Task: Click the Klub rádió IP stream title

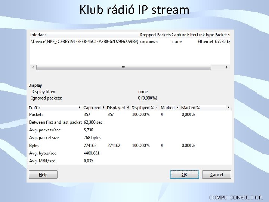Action: click(x=134, y=10)
